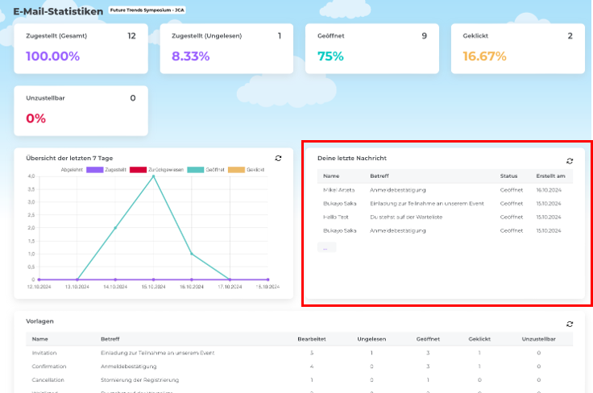Open the Confirmation template row
593x393 pixels.
coord(299,366)
